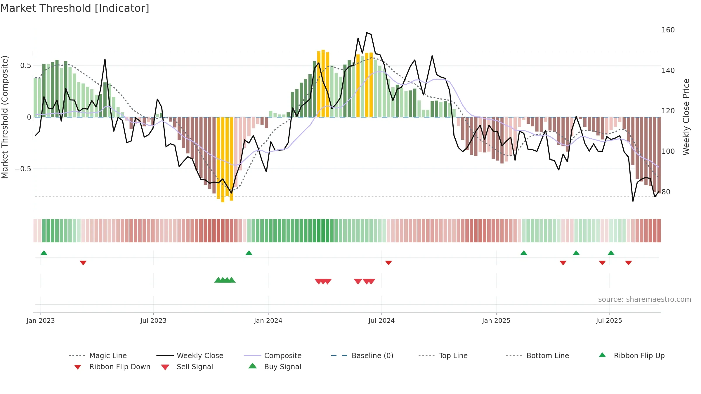The height and width of the screenshot is (394, 701).
Task: Click the Jul 2024 x-axis label
Action: tap(381, 321)
